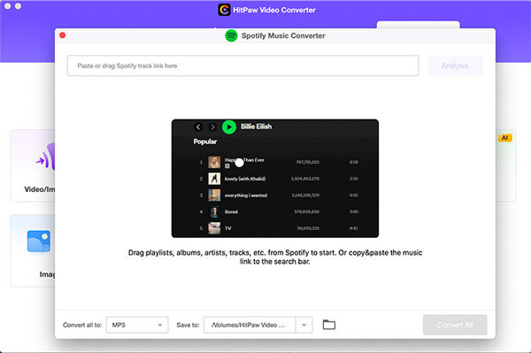Click the TV track title

(228, 228)
